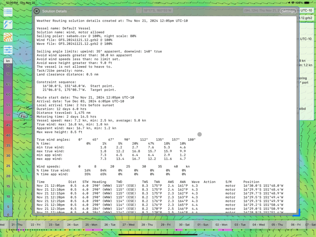The image size is (316, 237).
Task: Open Settings in Solution Details header
Action: pyautogui.click(x=288, y=11)
